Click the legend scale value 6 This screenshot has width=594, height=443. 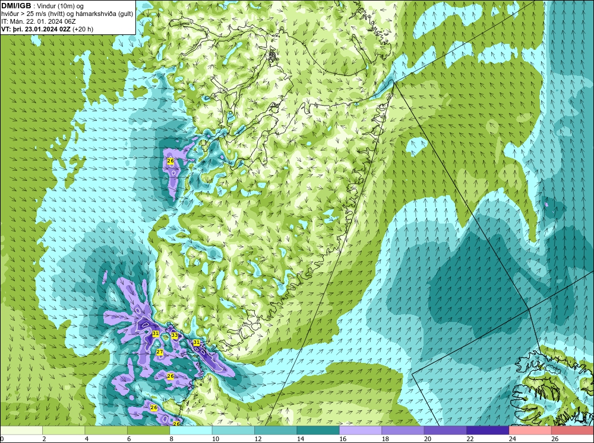click(x=129, y=439)
